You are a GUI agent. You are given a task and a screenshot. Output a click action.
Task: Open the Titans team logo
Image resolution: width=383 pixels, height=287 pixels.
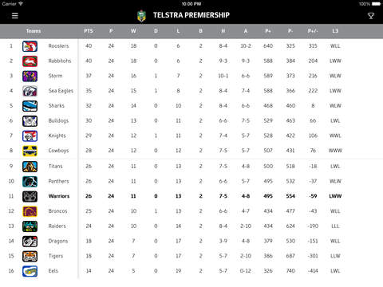(x=30, y=167)
